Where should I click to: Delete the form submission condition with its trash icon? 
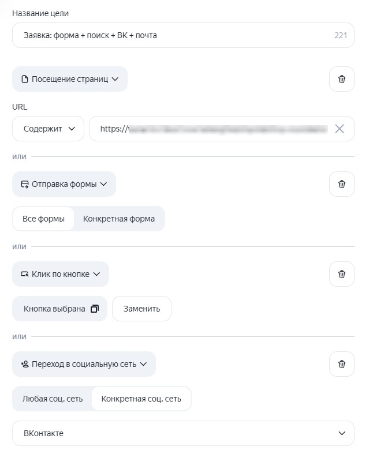[341, 184]
